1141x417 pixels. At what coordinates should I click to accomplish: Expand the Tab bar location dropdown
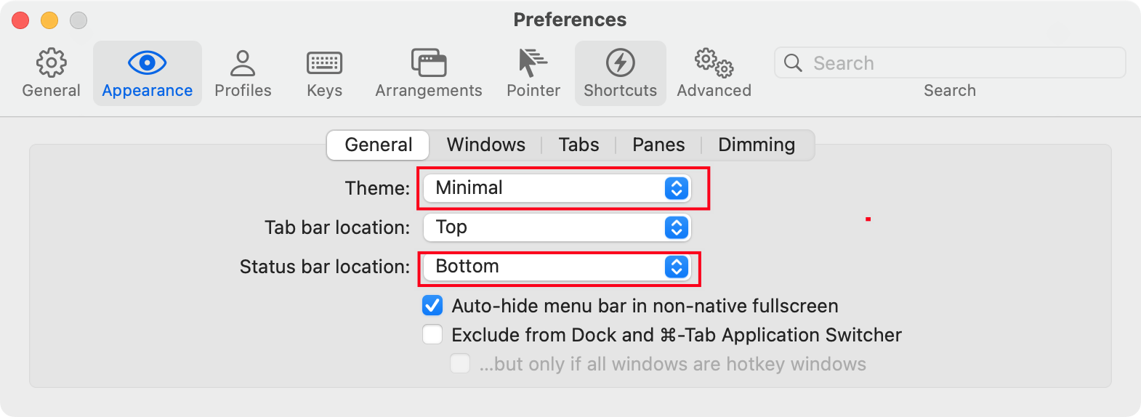tap(557, 227)
